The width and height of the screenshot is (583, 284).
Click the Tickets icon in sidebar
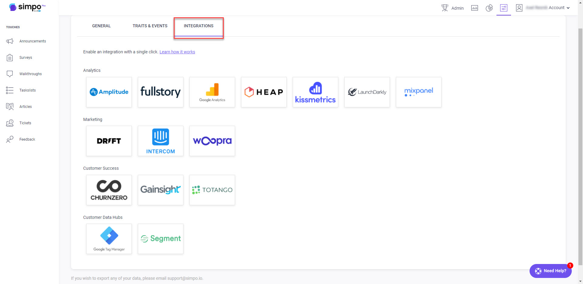(10, 123)
